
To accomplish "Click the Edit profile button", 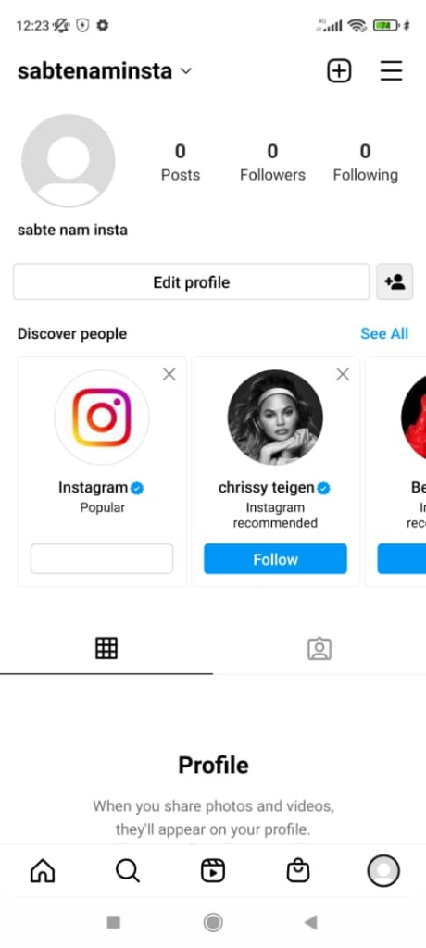I will 191,281.
